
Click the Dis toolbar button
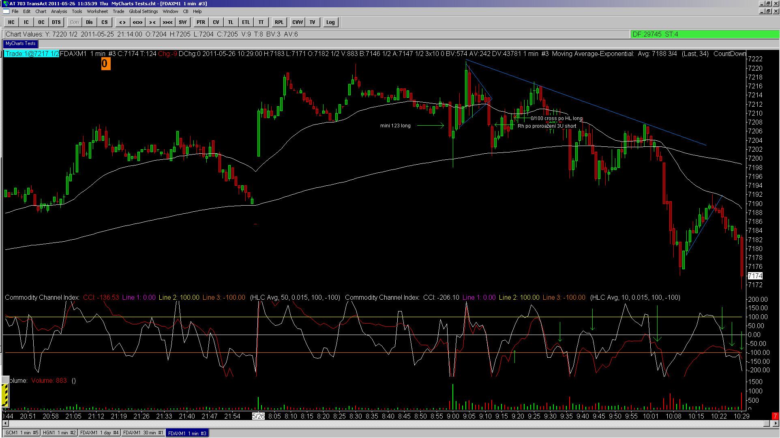pyautogui.click(x=89, y=22)
